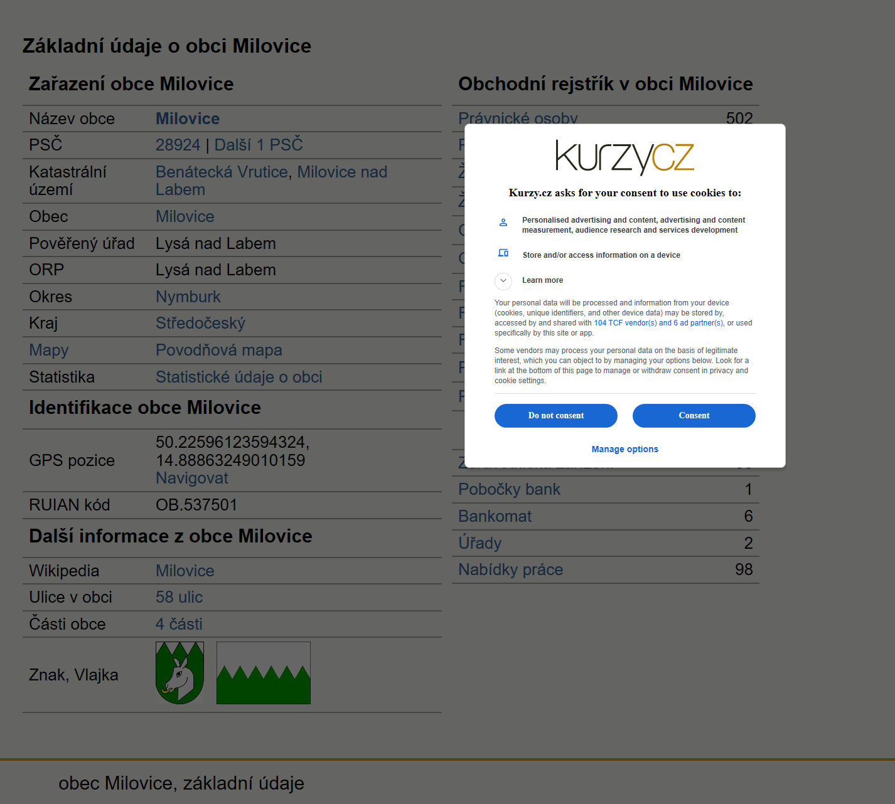The width and height of the screenshot is (895, 804).
Task: Open the Mapy link
Action: (49, 350)
